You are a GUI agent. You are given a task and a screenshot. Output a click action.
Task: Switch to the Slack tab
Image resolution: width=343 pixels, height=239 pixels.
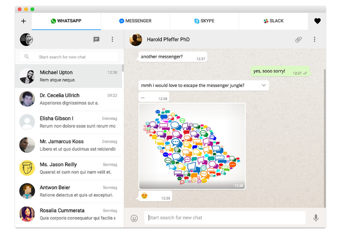[x=274, y=21]
